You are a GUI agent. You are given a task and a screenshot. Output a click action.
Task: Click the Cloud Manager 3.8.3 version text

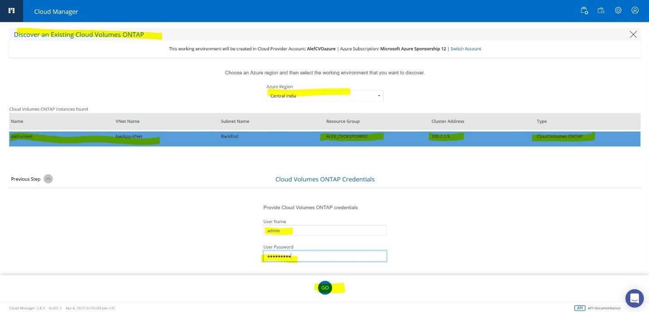(x=27, y=308)
